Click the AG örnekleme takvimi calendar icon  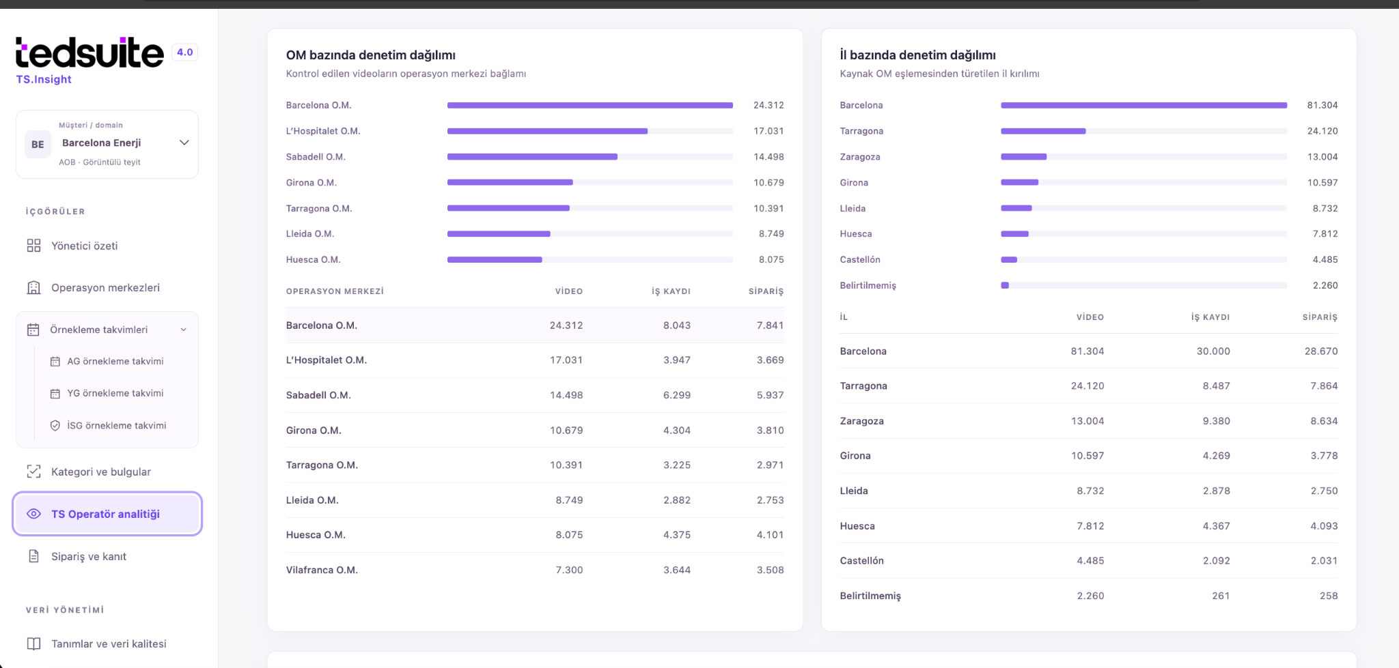[x=55, y=362]
